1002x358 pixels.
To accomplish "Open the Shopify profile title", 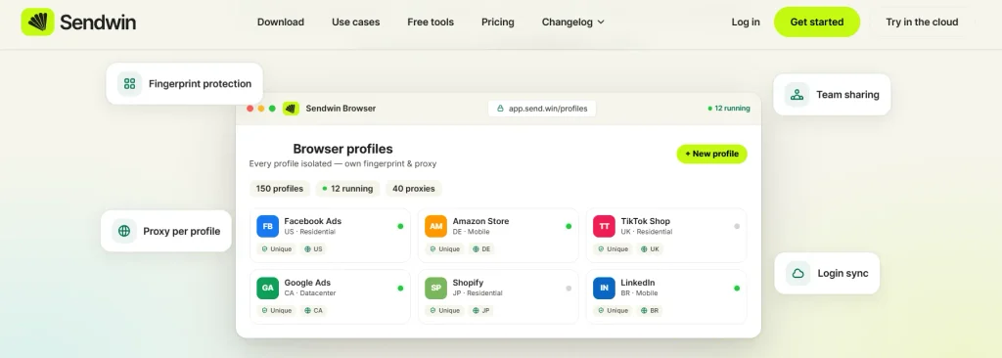I will pos(468,283).
